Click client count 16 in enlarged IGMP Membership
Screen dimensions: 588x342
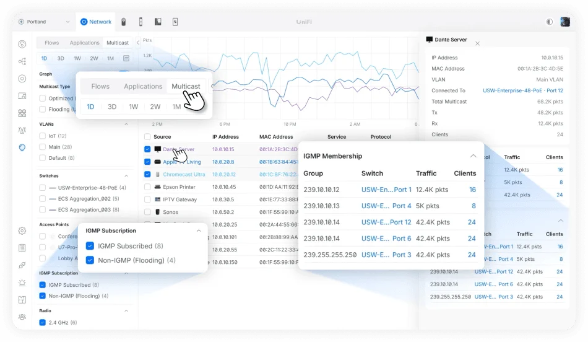[472, 190]
